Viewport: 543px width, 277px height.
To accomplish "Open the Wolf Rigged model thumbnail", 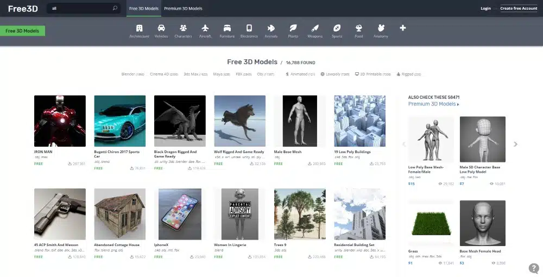I will pos(239,121).
